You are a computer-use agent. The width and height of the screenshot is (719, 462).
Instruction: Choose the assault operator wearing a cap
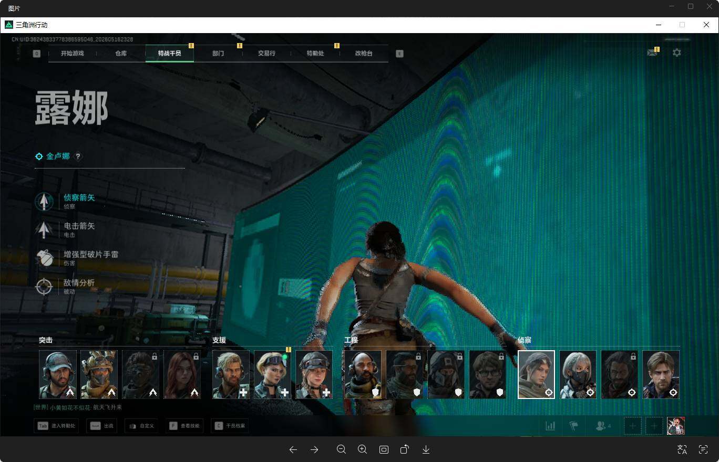pyautogui.click(x=58, y=375)
